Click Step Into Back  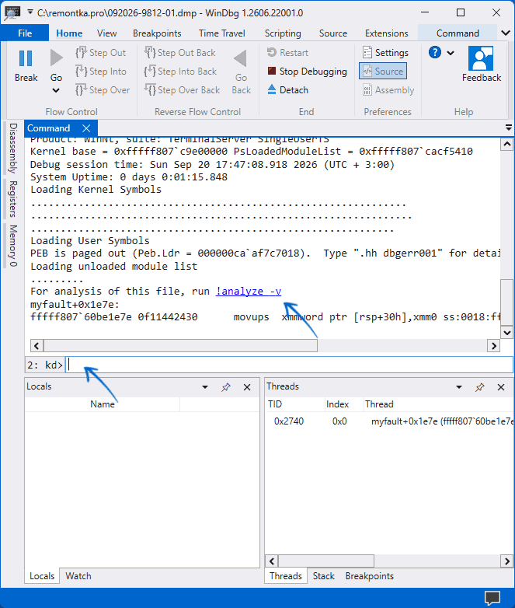180,72
